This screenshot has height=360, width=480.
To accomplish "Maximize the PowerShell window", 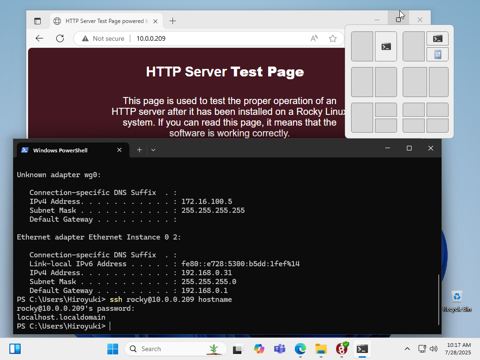I will [409, 148].
